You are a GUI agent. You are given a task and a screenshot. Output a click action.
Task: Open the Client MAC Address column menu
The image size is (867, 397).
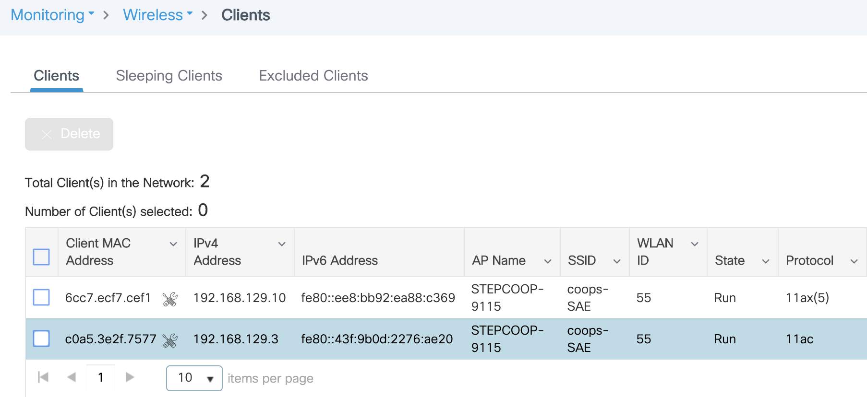173,244
